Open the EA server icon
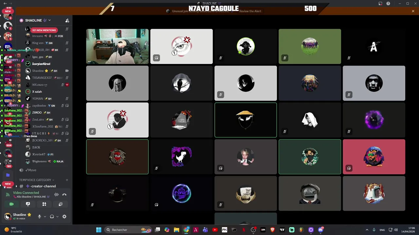The width and height of the screenshot is (419, 235). tap(8, 47)
